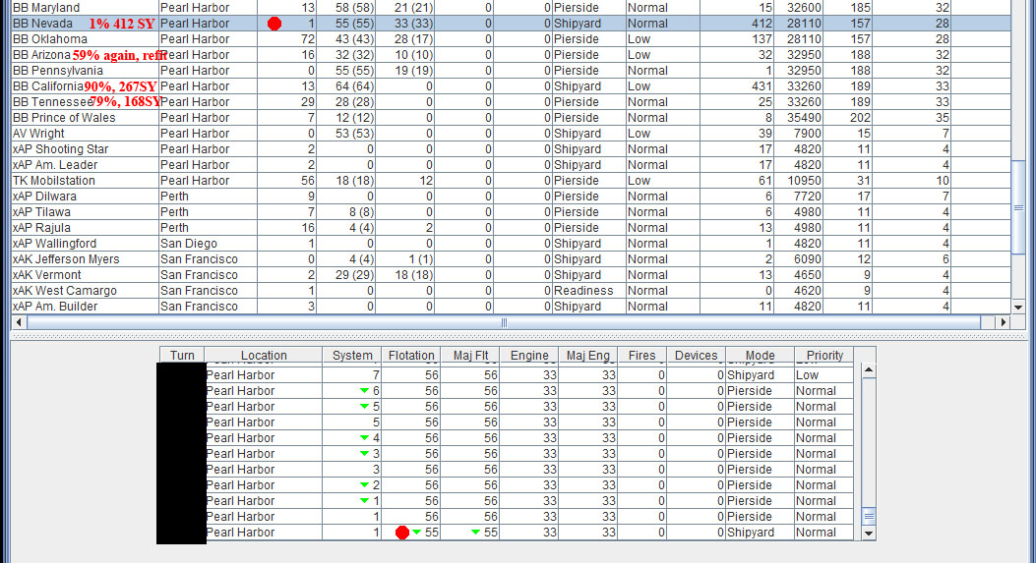Click the 90%, 267SY note on BB California
Image resolution: width=1036 pixels, height=563 pixels.
point(120,86)
